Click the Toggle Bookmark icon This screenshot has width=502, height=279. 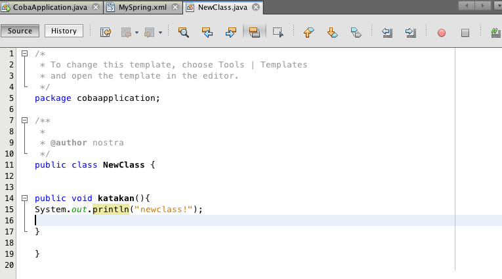(356, 32)
